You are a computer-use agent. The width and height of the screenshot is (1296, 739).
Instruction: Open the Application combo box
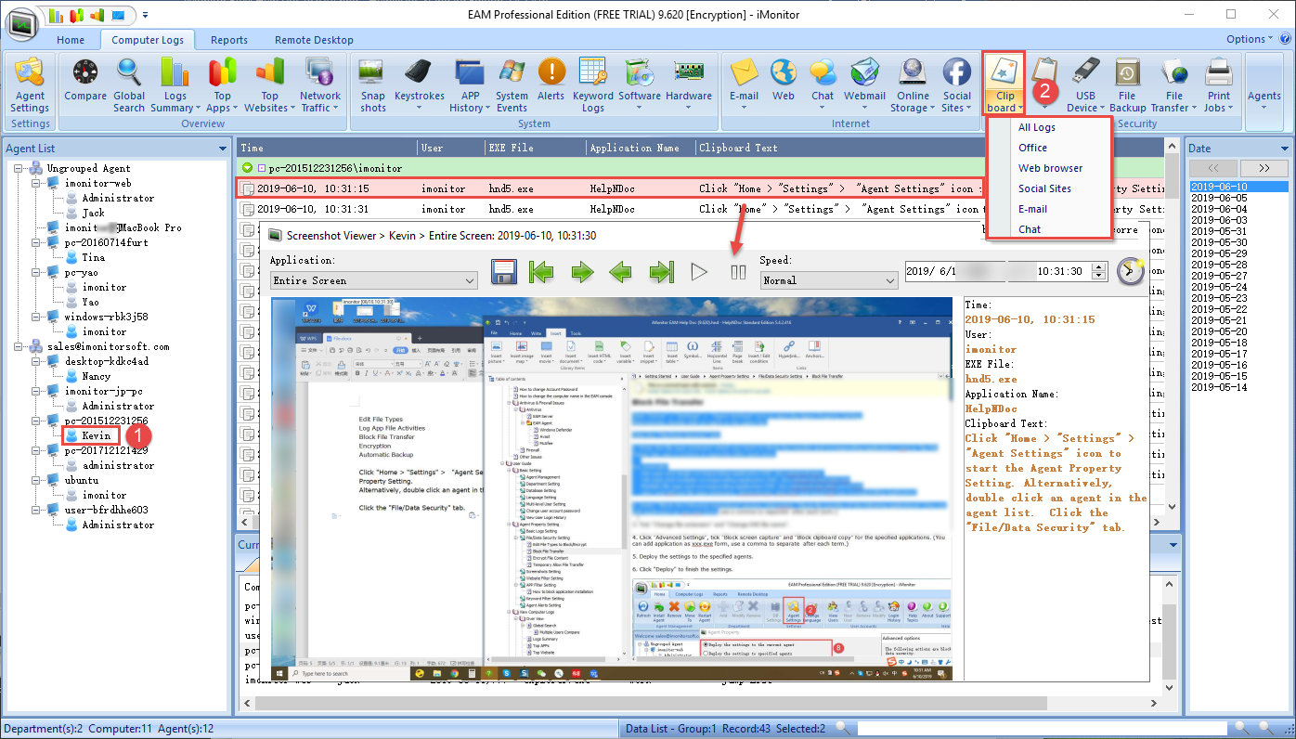tap(374, 280)
